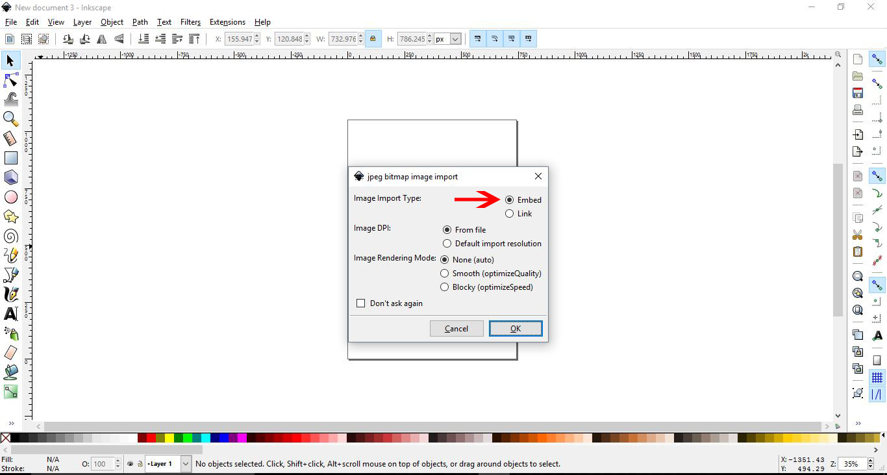This screenshot has width=887, height=475.
Task: Choose the magenta palette swatch
Action: pyautogui.click(x=242, y=438)
